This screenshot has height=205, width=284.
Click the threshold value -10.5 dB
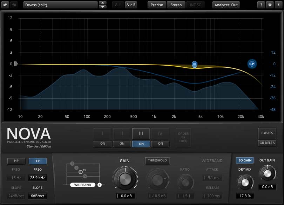157,196
